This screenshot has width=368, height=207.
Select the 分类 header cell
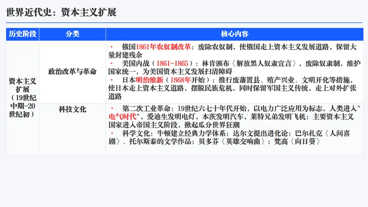pos(72,34)
